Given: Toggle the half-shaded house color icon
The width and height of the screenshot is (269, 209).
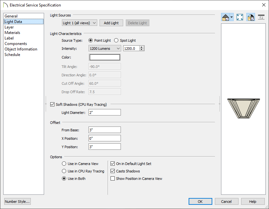Looking at the screenshot, I should click(x=251, y=17).
